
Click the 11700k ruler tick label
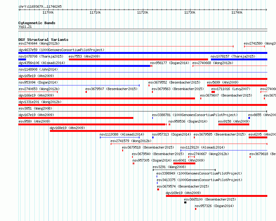pos(48,12)
